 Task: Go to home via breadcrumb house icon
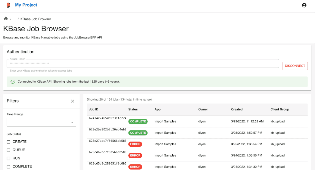tap(6, 19)
